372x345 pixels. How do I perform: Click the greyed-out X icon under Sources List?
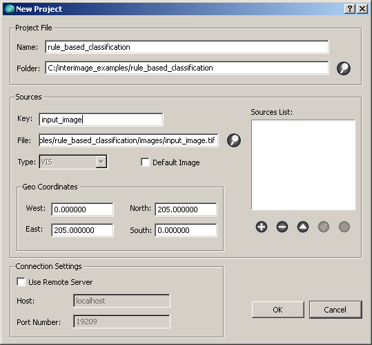pos(344,227)
